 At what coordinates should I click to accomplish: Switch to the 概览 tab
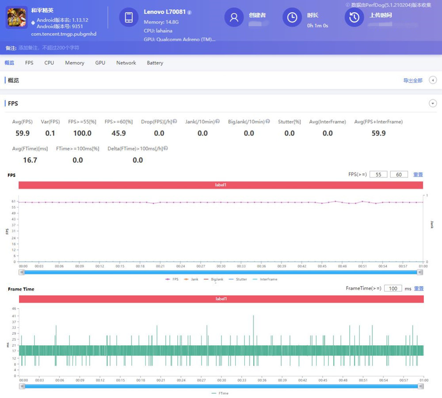9,63
